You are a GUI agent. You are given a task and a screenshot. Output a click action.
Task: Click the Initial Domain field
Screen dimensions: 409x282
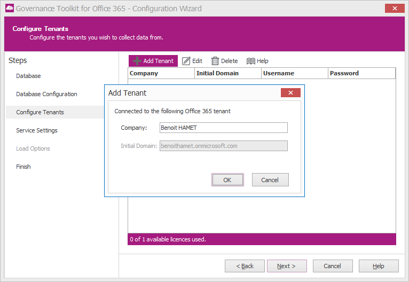pos(224,146)
